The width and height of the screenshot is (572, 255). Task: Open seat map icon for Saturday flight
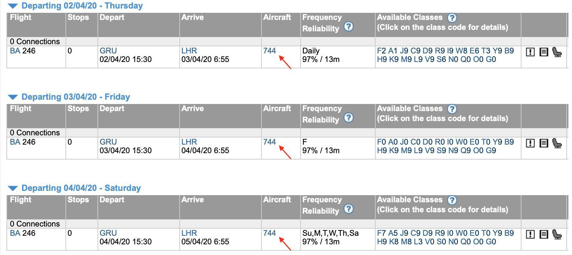557,234
